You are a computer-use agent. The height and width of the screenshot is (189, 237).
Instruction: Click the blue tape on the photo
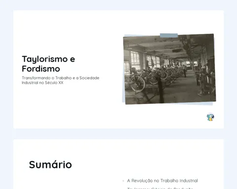click(169, 35)
